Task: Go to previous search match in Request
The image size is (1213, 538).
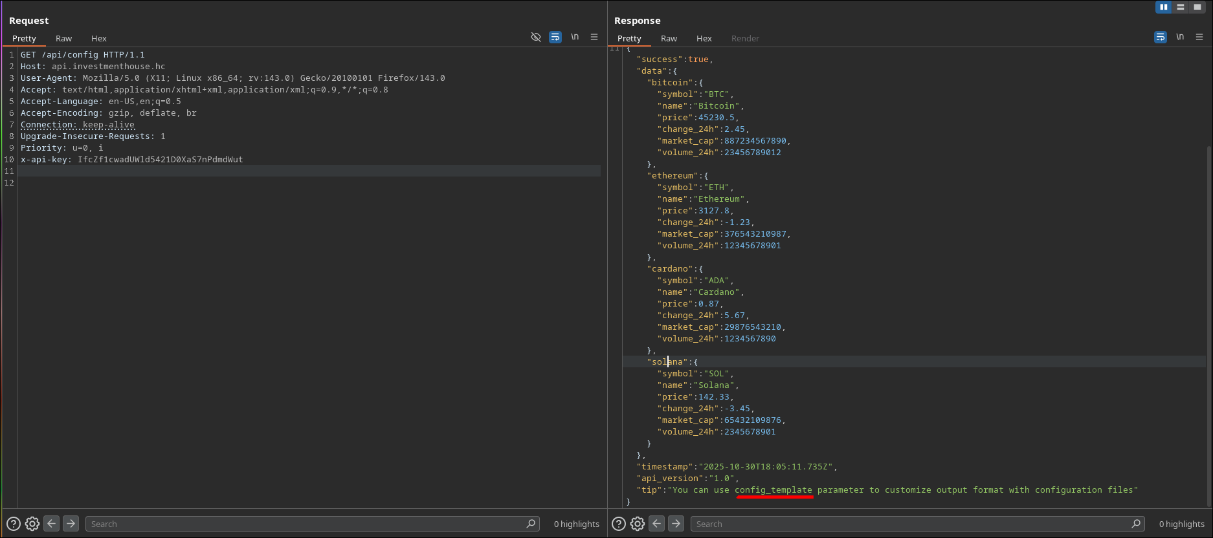Action: tap(52, 524)
